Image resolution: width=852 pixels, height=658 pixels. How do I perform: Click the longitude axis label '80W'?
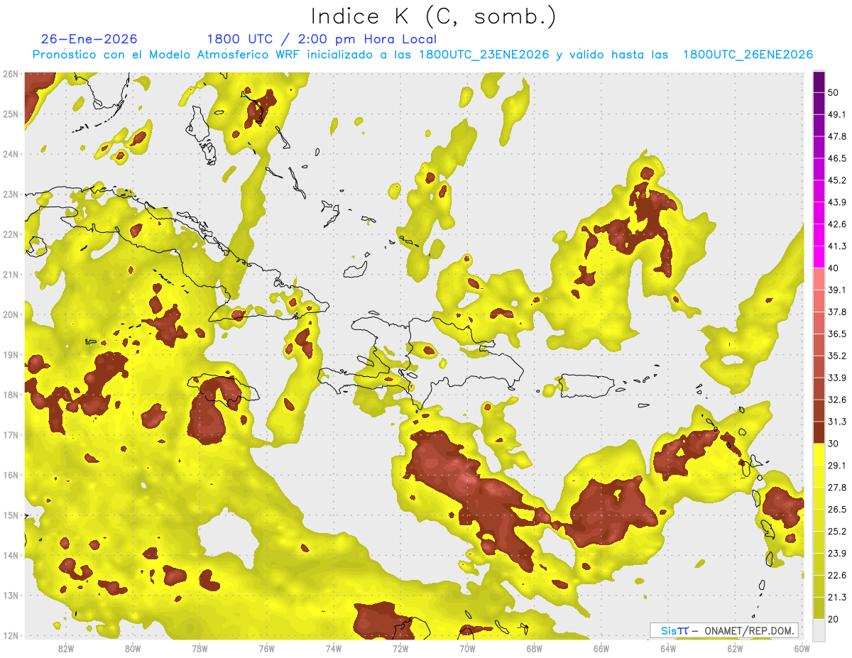[x=132, y=649]
